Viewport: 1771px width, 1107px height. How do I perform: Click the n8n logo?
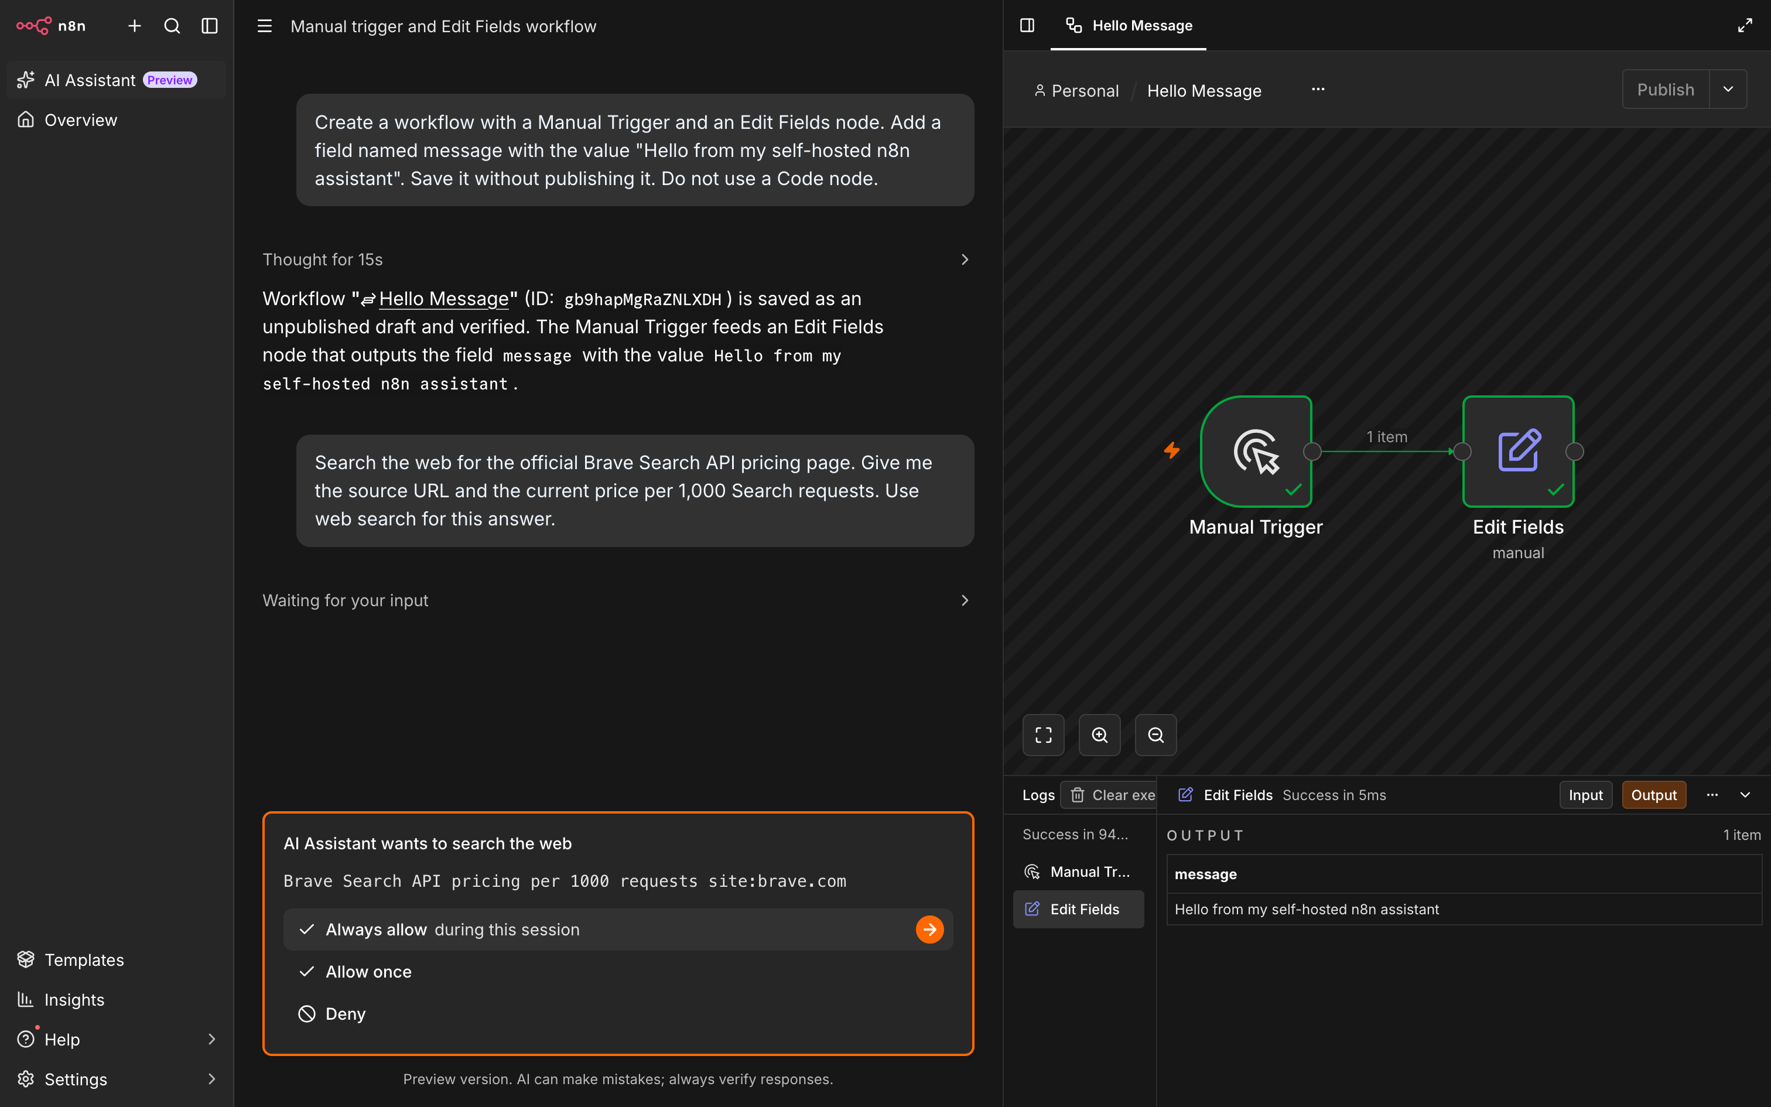tap(51, 26)
